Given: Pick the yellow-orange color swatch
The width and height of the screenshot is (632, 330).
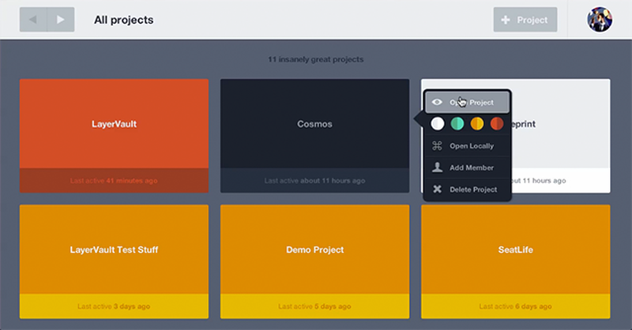Looking at the screenshot, I should point(477,124).
